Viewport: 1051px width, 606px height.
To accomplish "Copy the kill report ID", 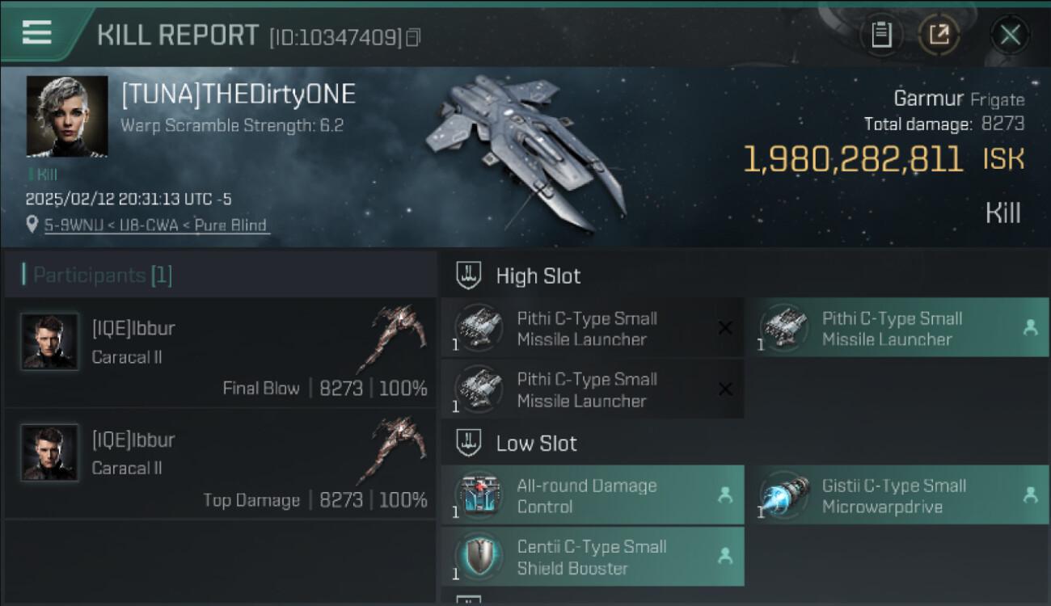I will (x=413, y=37).
